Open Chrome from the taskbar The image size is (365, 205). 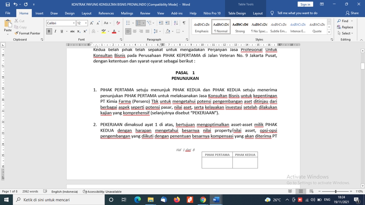pos(203,200)
